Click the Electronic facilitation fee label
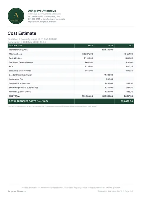142x200 pixels. click(20, 71)
